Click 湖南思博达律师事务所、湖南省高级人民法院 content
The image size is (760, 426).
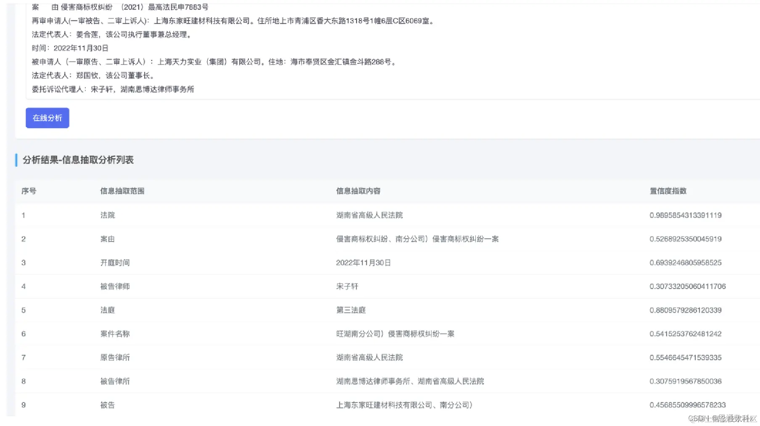pyautogui.click(x=410, y=381)
